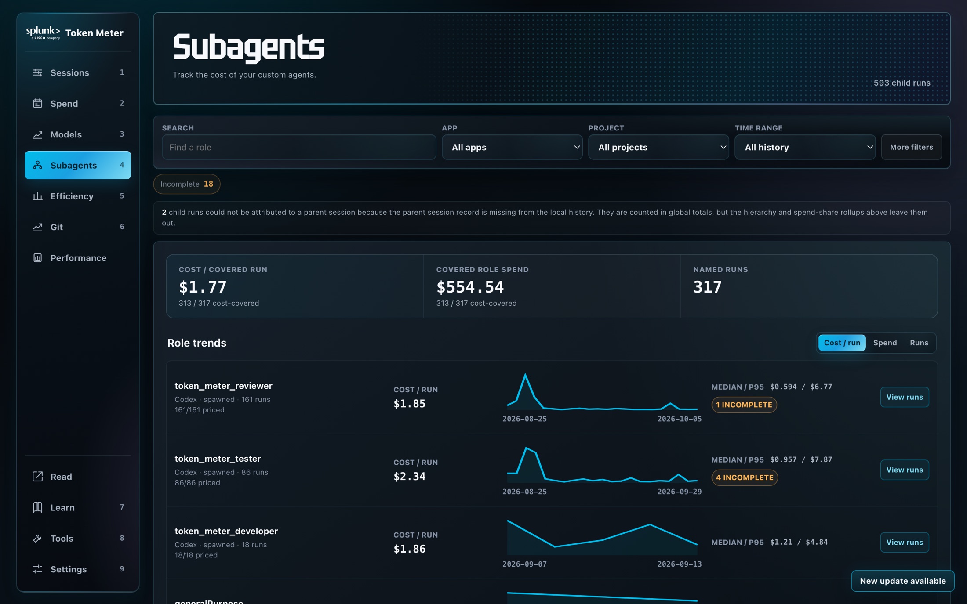Go to the Models section
This screenshot has height=604, width=967.
[x=78, y=134]
